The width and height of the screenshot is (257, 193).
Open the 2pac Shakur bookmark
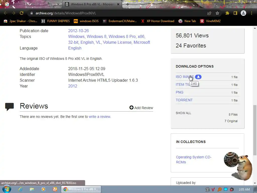coord(21,21)
